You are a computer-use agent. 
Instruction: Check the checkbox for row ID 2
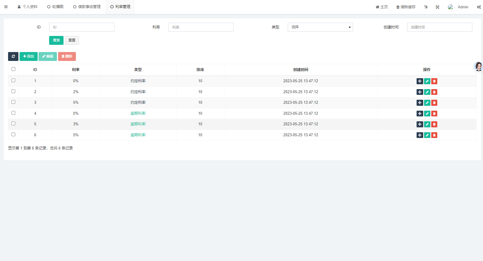pos(13,91)
